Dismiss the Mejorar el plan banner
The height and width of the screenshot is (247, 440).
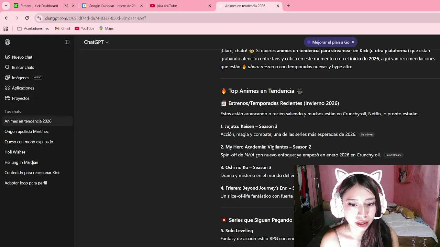[353, 42]
